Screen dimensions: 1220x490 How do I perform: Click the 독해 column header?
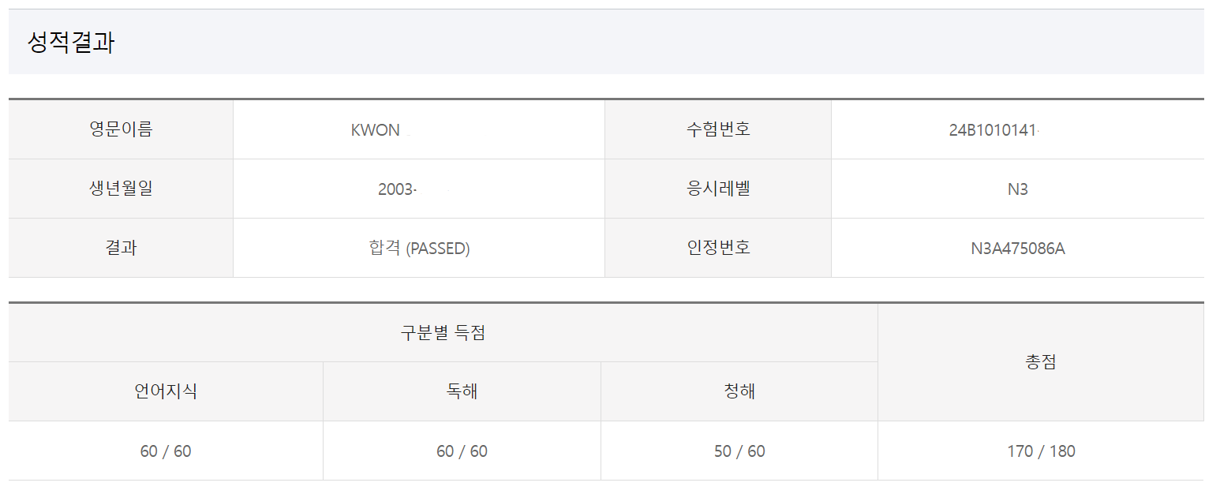[462, 391]
